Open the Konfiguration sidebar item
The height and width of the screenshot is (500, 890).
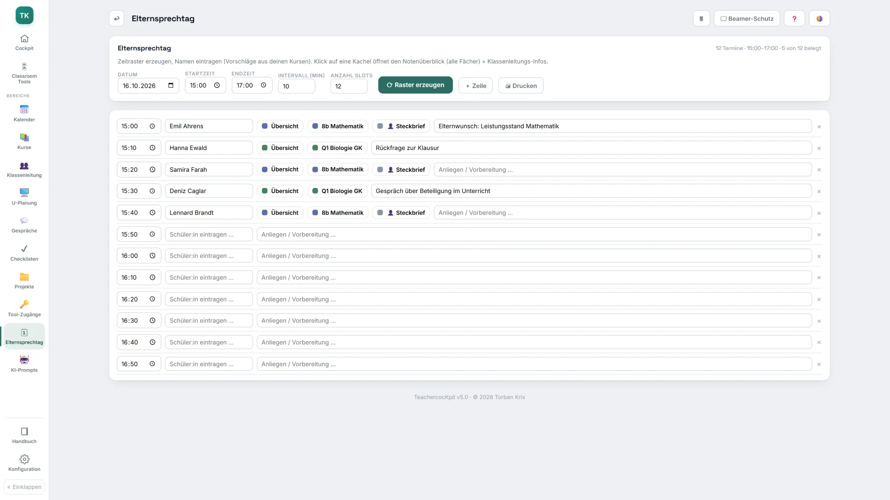[24, 463]
